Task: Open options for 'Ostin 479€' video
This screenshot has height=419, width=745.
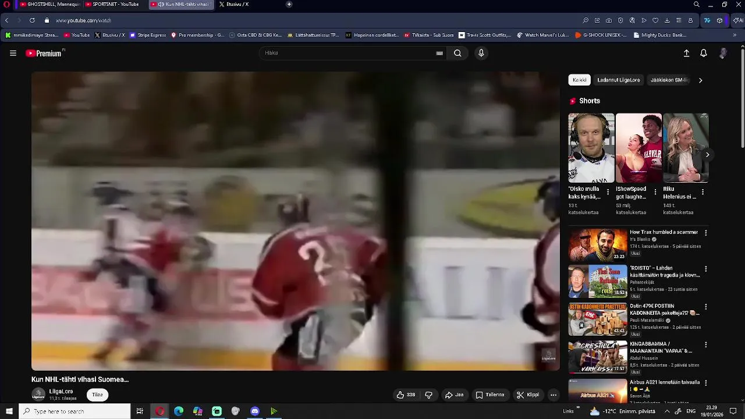Action: click(706, 307)
